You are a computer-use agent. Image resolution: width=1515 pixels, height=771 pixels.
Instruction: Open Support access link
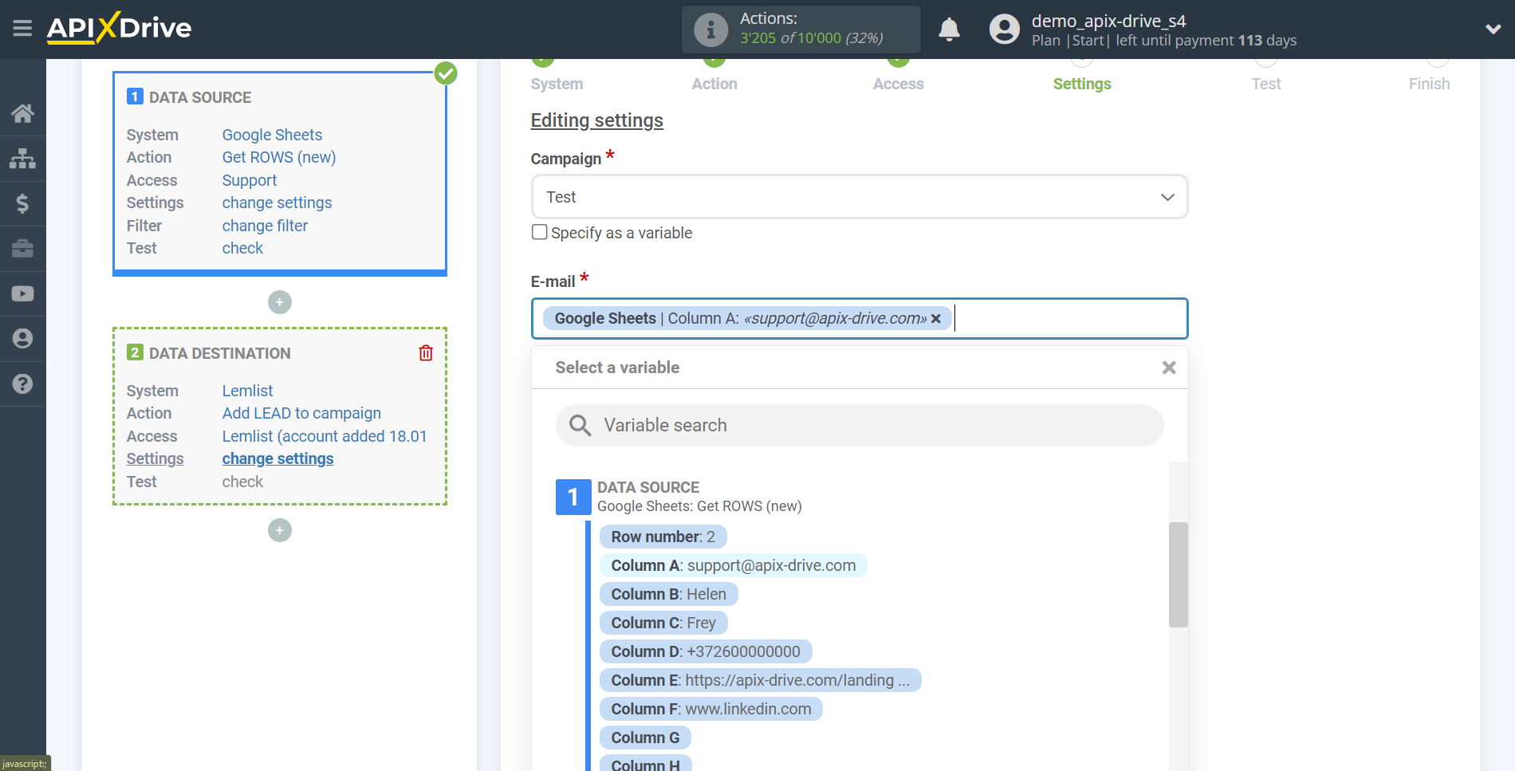(x=250, y=180)
